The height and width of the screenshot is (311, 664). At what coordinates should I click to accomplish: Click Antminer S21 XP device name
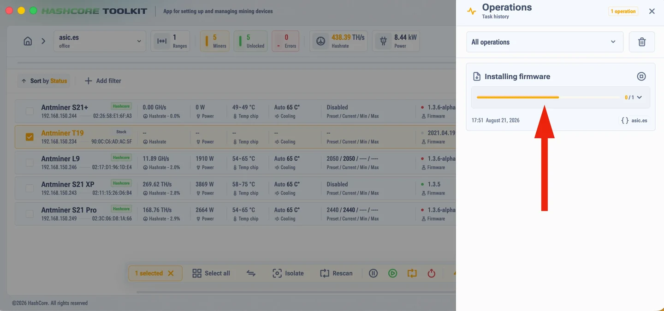[68, 184]
